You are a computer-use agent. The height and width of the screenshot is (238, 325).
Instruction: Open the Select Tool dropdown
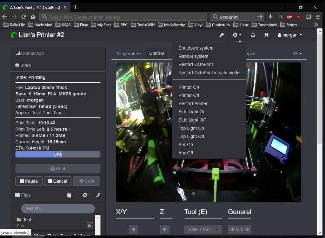(x=203, y=229)
